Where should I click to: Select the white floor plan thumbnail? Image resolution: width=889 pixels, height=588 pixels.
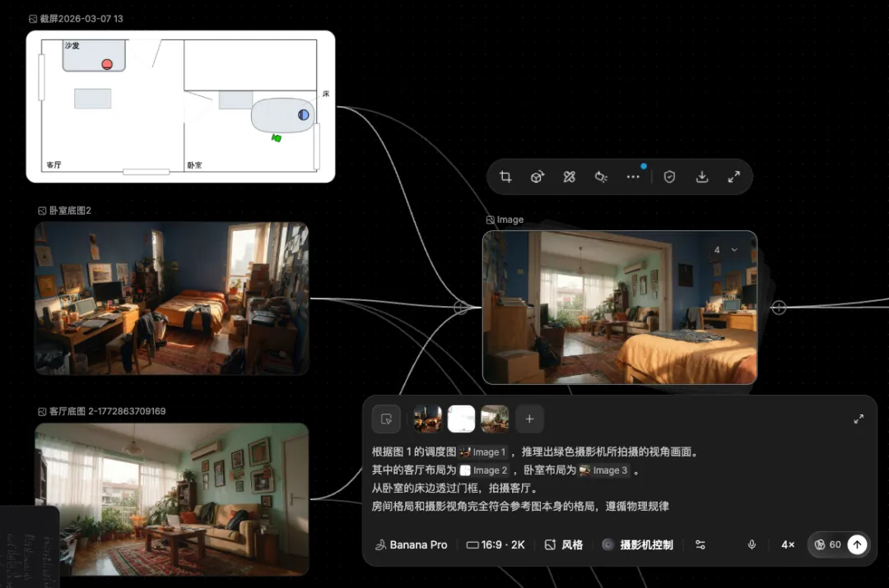point(461,419)
